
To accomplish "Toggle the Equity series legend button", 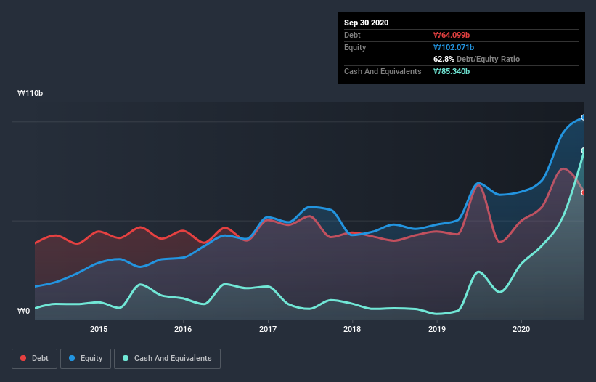I will pos(86,359).
